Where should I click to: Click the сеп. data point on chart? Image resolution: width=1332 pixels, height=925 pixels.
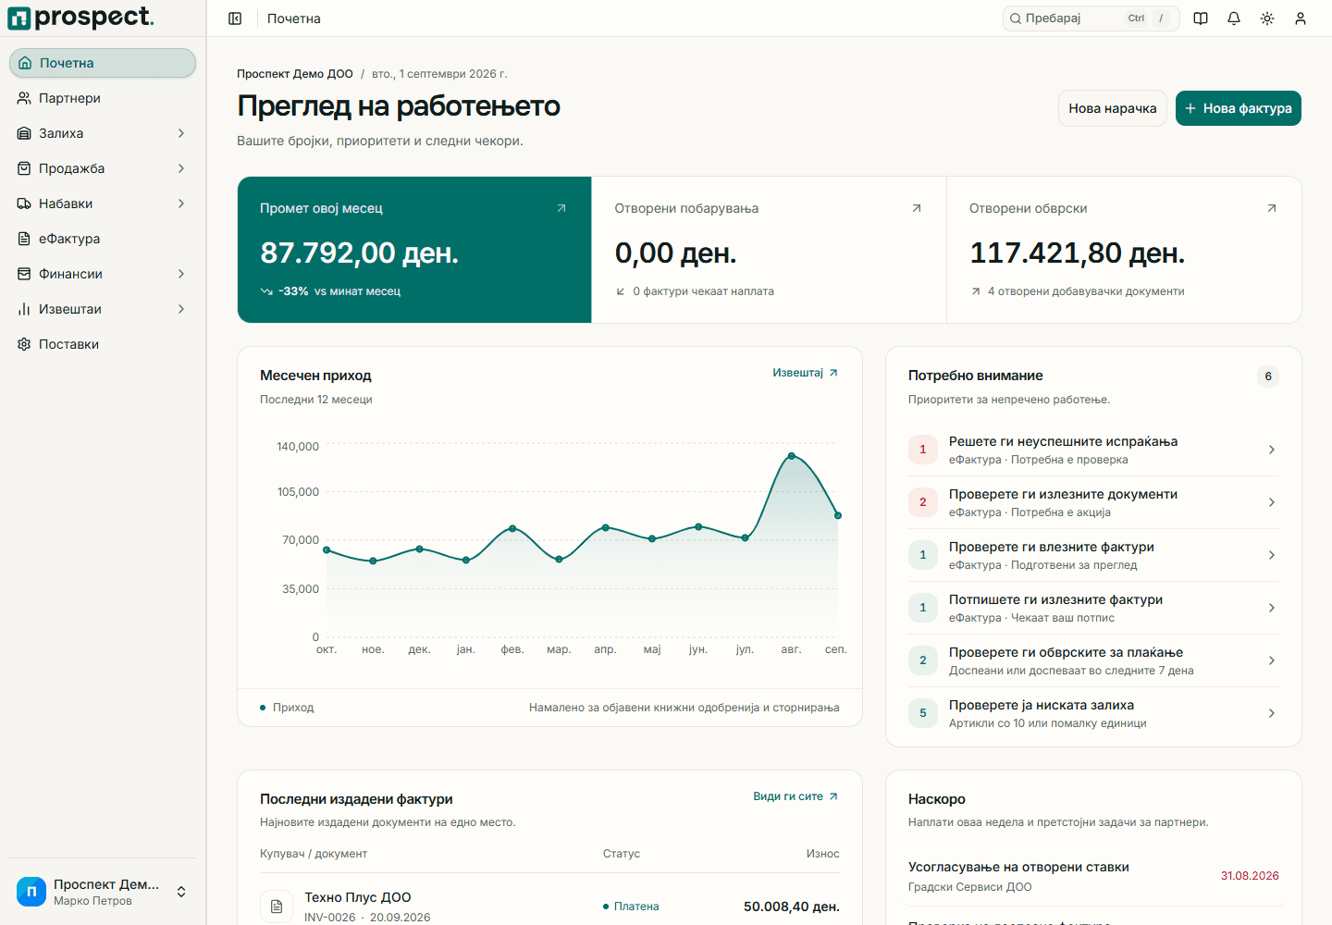coord(838,515)
